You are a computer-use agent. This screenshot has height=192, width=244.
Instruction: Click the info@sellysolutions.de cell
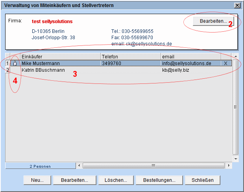click(191, 63)
